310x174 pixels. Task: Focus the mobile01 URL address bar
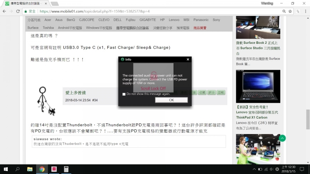coord(94,11)
